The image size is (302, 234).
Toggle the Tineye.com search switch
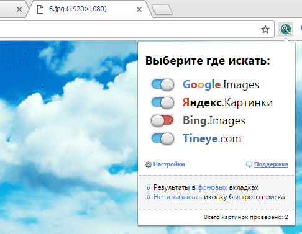[x=163, y=138]
